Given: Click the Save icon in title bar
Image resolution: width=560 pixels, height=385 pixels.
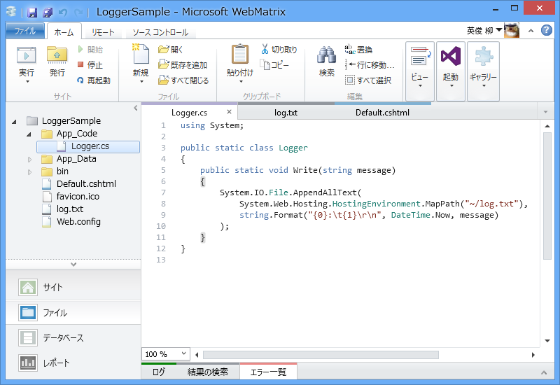Looking at the screenshot, I should point(32,13).
